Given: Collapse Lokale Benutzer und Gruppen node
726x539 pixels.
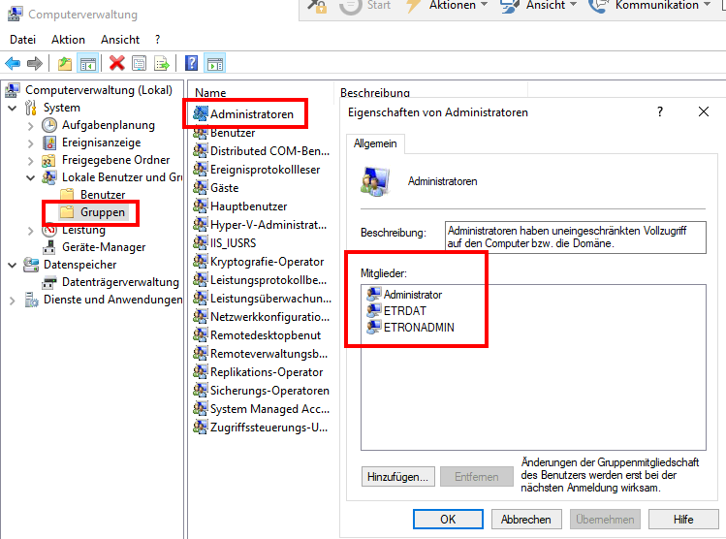Looking at the screenshot, I should click(30, 177).
